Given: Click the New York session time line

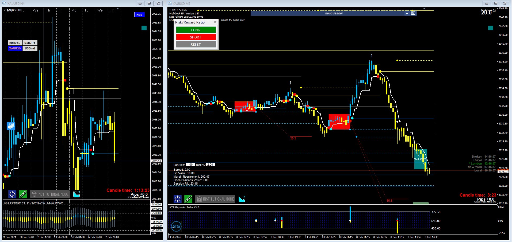Looking at the screenshot, I should point(482,167).
